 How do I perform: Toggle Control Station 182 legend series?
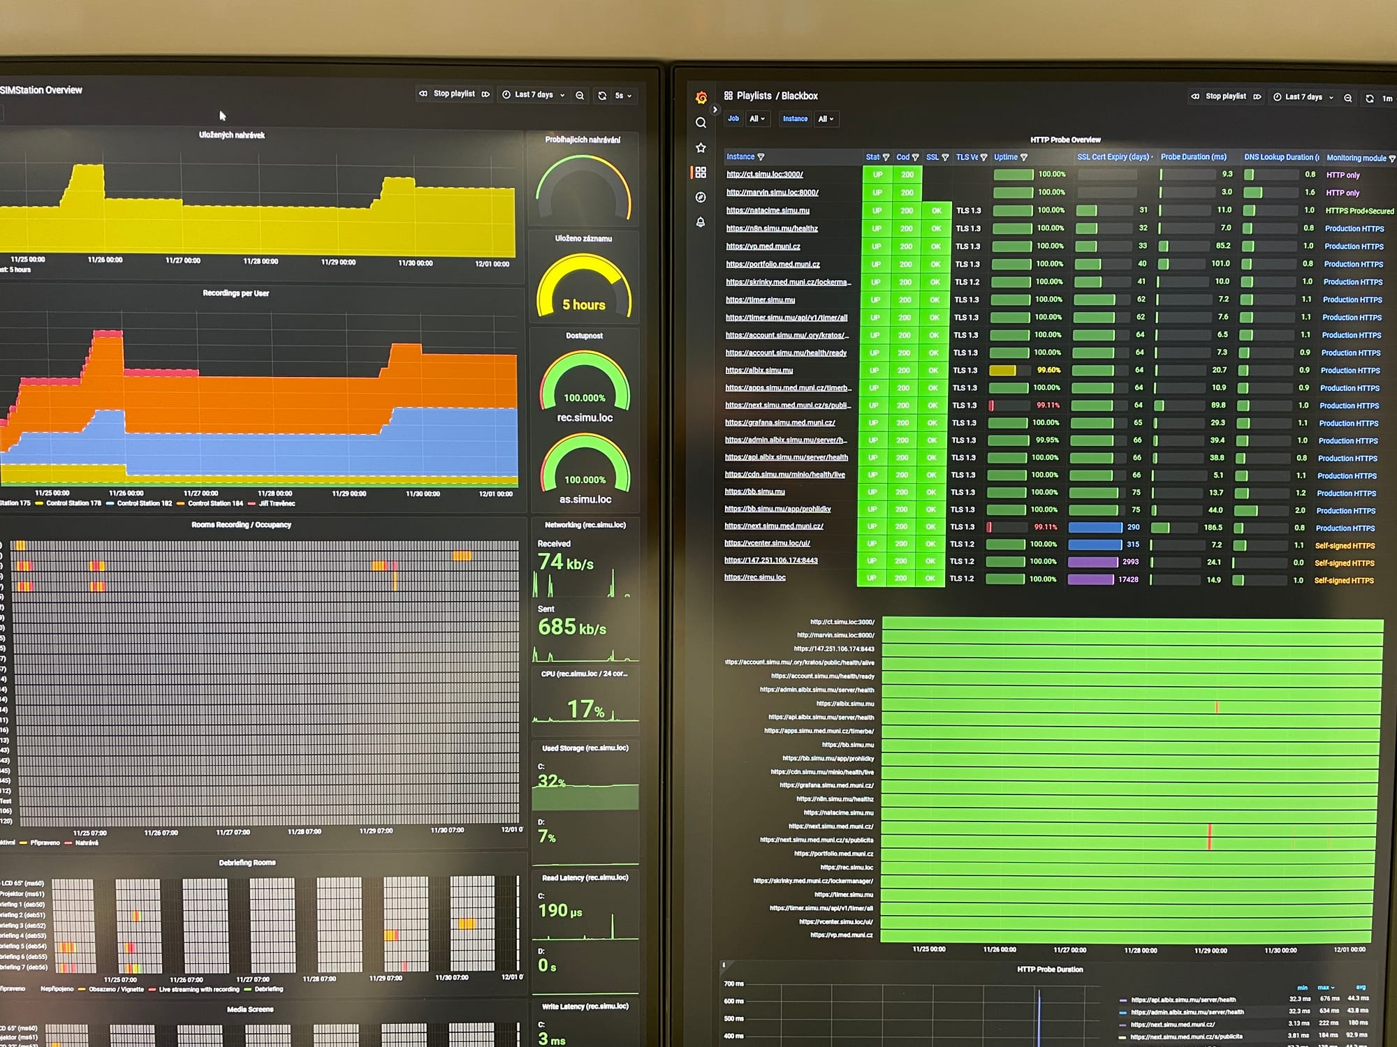(144, 503)
